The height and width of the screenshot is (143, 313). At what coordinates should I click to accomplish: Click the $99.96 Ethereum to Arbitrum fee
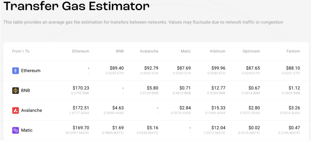coord(218,68)
